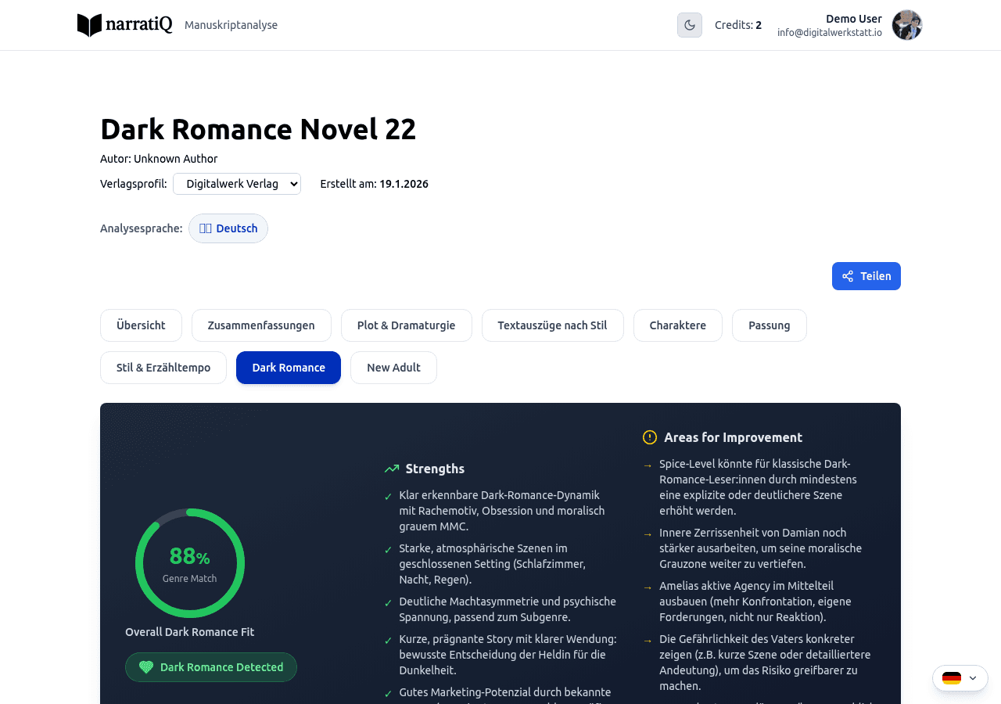Enable the New Adult genre view

click(393, 367)
